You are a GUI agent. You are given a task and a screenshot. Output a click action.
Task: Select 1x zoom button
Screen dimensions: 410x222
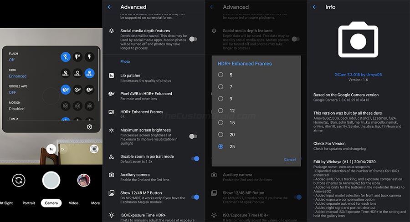tap(51, 149)
